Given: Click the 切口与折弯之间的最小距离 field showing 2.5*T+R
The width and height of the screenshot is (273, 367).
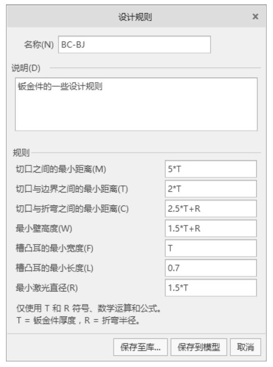Looking at the screenshot, I should pyautogui.click(x=211, y=209).
